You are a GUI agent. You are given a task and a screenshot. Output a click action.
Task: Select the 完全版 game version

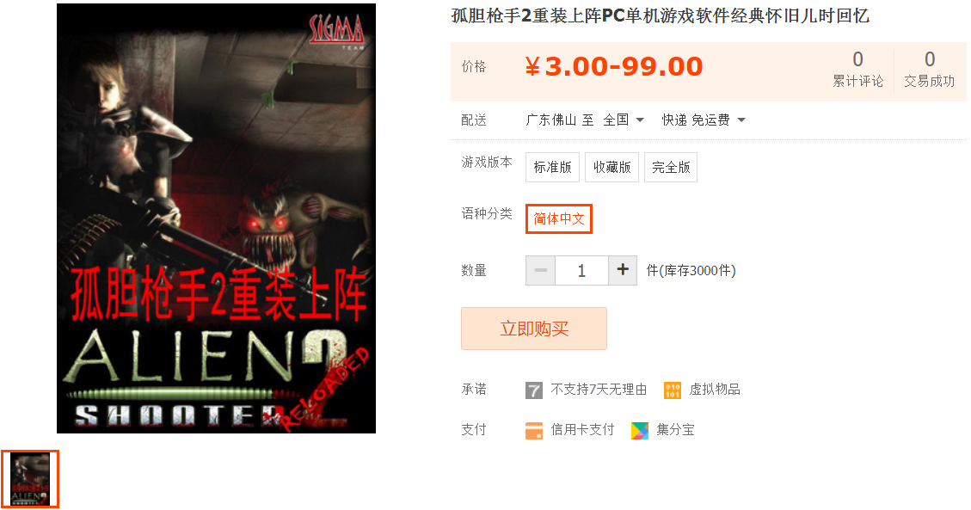point(671,167)
